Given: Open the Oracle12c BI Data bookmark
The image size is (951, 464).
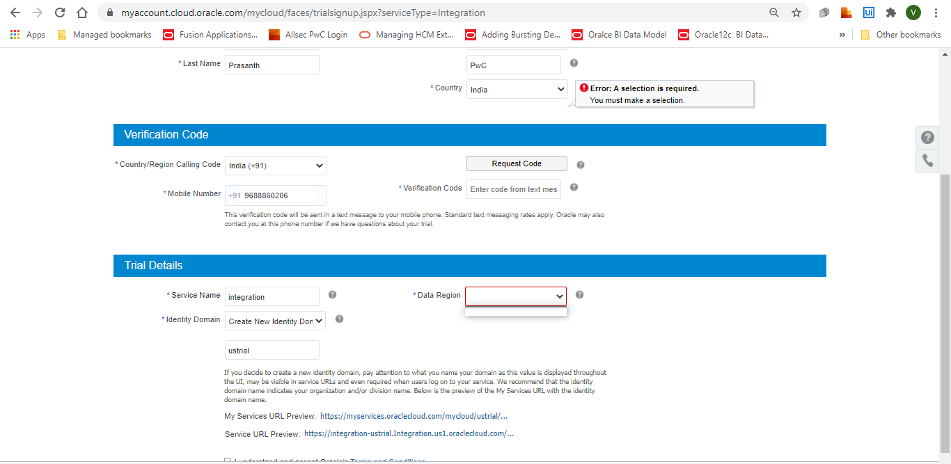Looking at the screenshot, I should pyautogui.click(x=724, y=35).
